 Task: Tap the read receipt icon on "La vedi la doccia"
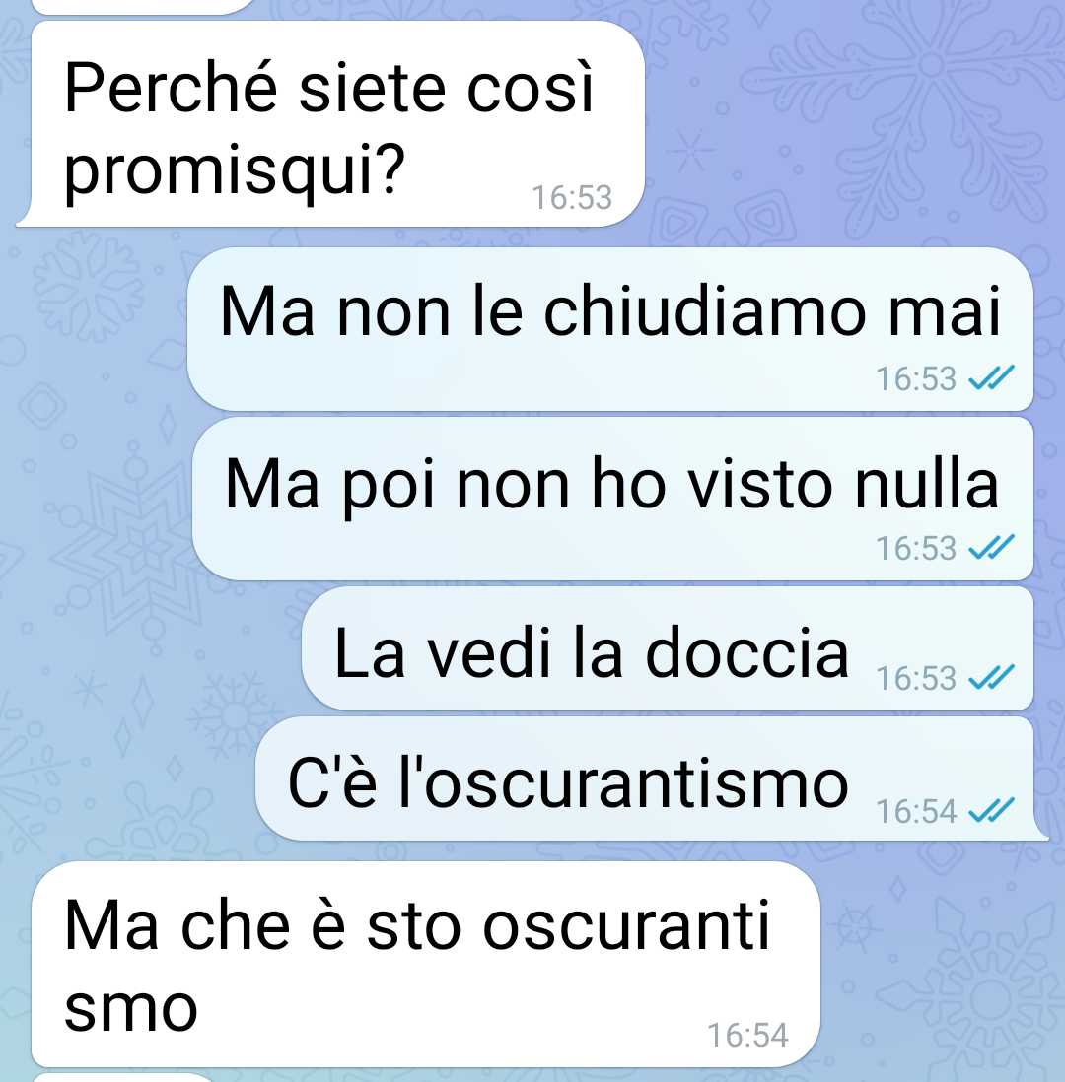991,678
